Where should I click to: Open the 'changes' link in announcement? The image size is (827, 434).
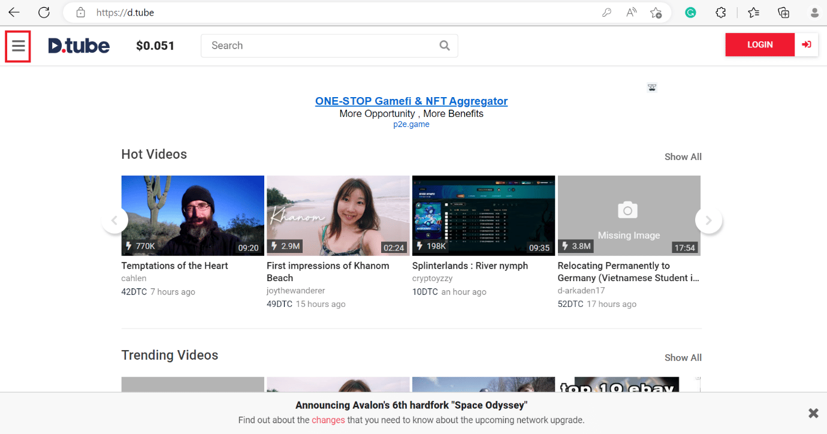click(328, 420)
